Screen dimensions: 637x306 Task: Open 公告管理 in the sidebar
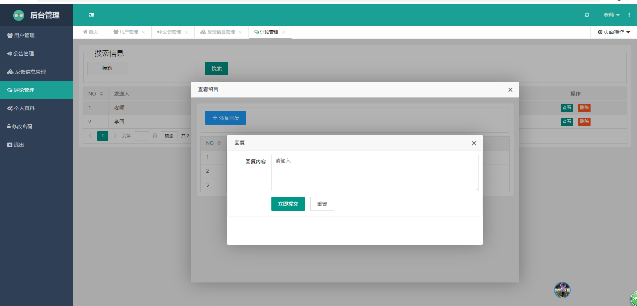36,53
